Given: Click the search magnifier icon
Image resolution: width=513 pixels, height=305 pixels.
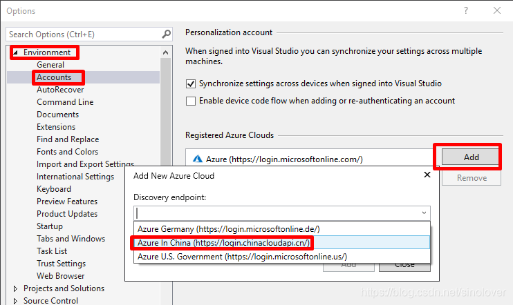Looking at the screenshot, I should tap(166, 34).
